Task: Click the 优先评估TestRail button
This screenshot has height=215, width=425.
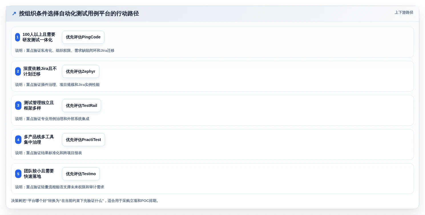Action: tap(81, 106)
